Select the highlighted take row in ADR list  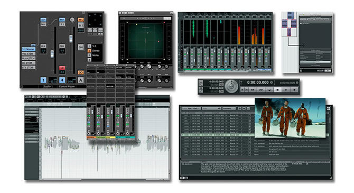tap(218, 135)
